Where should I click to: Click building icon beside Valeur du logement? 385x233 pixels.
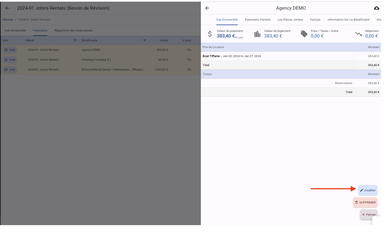coord(257,34)
